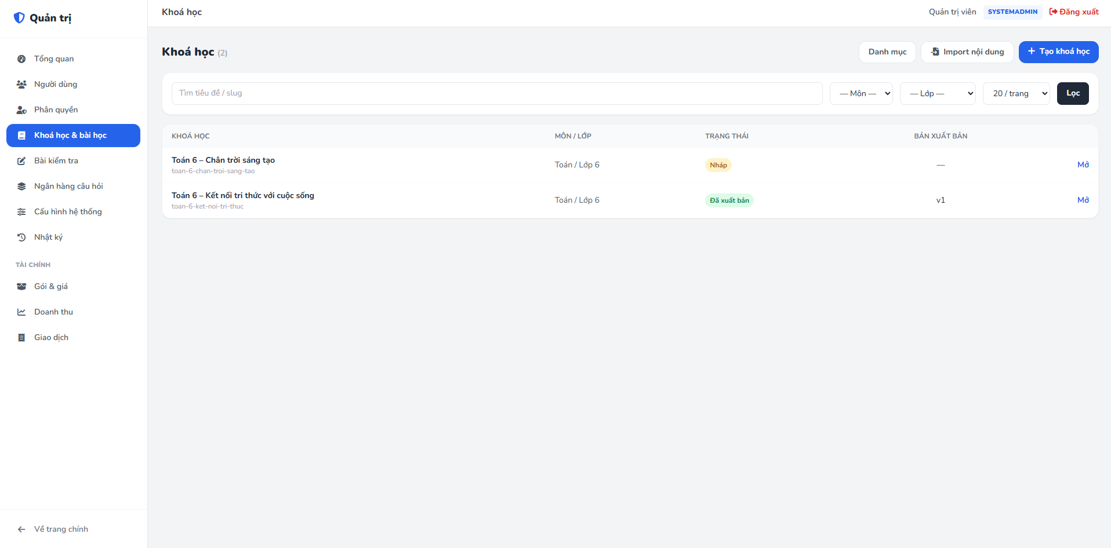Select Bài kiểm tra menu item
This screenshot has height=548, width=1111.
click(73, 161)
